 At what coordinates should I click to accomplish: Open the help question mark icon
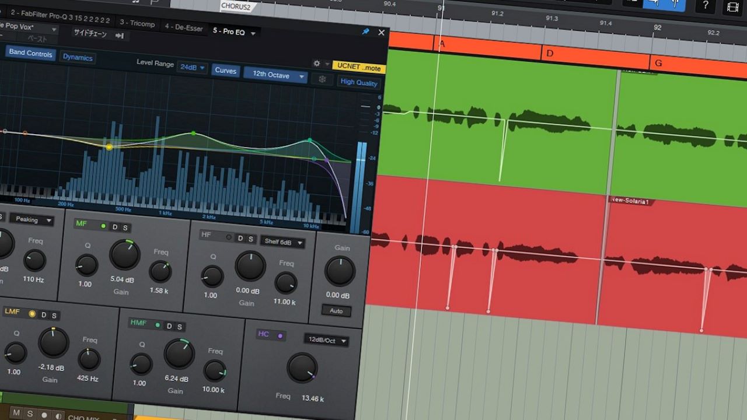tap(706, 5)
